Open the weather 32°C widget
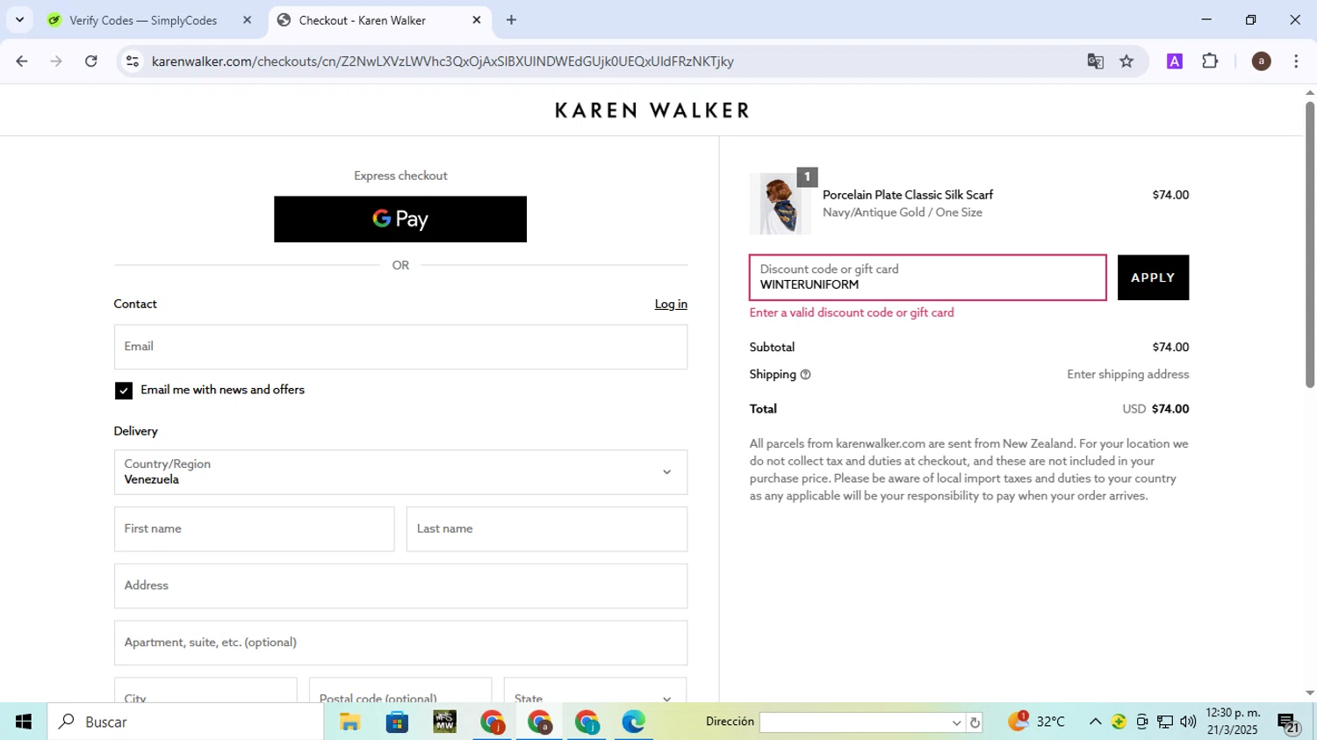This screenshot has height=740, width=1317. pos(1036,722)
